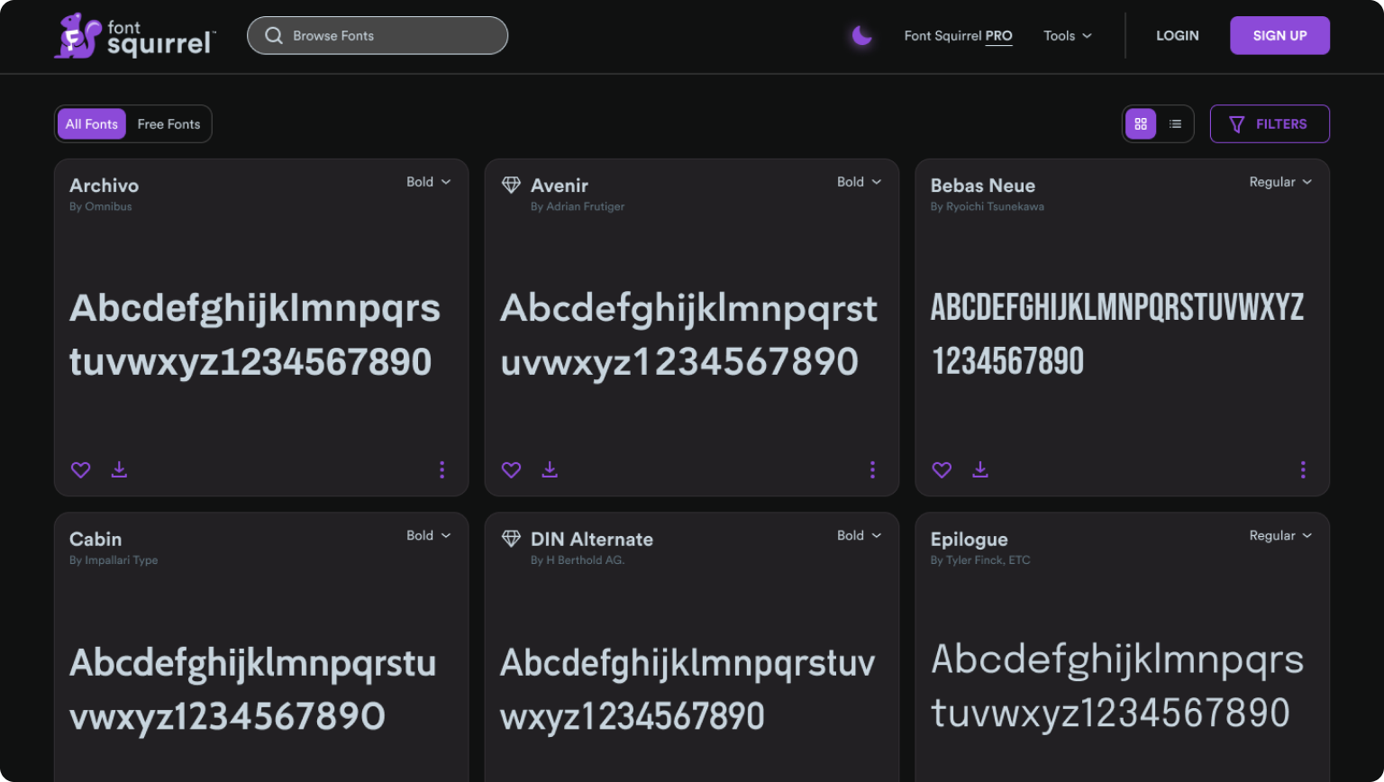Open the Cabin font title
Image resolution: width=1384 pixels, height=782 pixels.
point(96,540)
